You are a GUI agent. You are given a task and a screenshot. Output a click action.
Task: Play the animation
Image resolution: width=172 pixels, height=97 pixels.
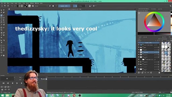pos(17,83)
